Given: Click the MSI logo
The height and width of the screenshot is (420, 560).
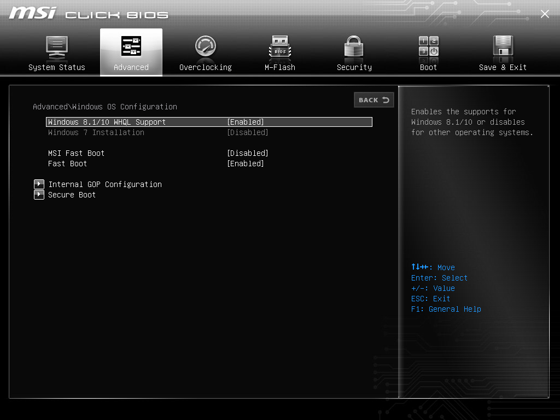Looking at the screenshot, I should click(32, 13).
